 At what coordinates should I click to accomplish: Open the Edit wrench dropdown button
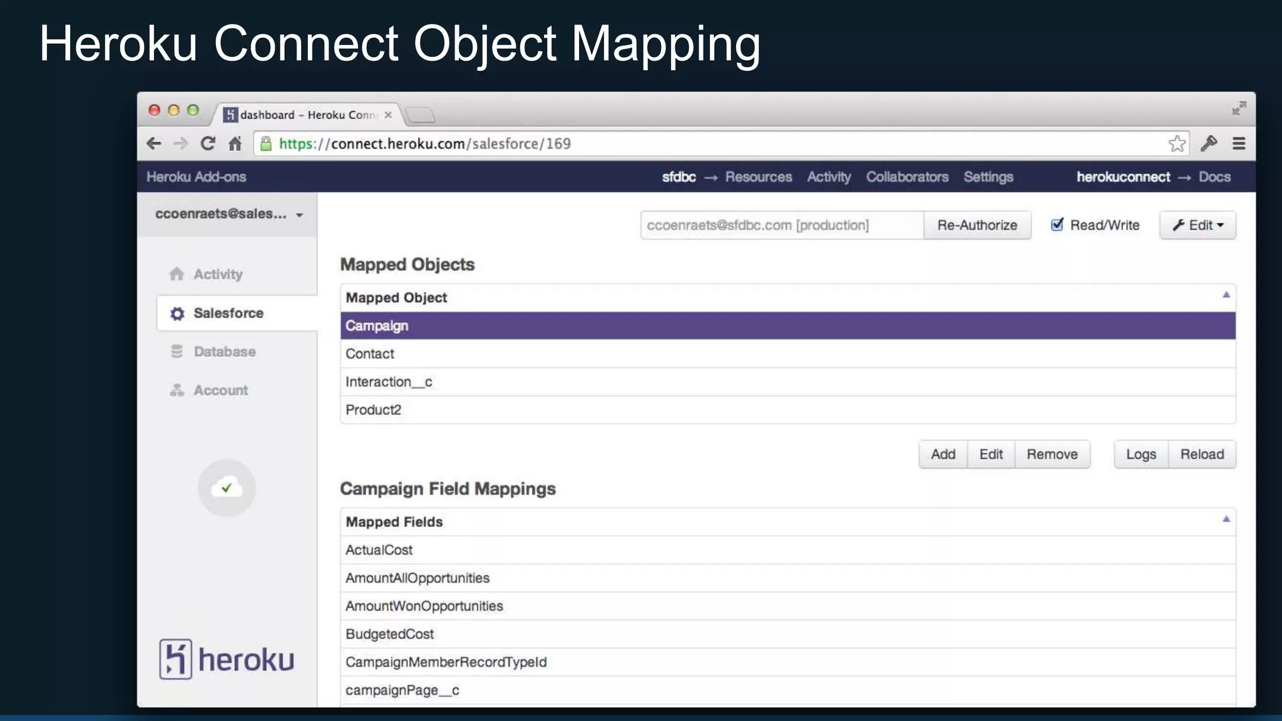point(1197,225)
